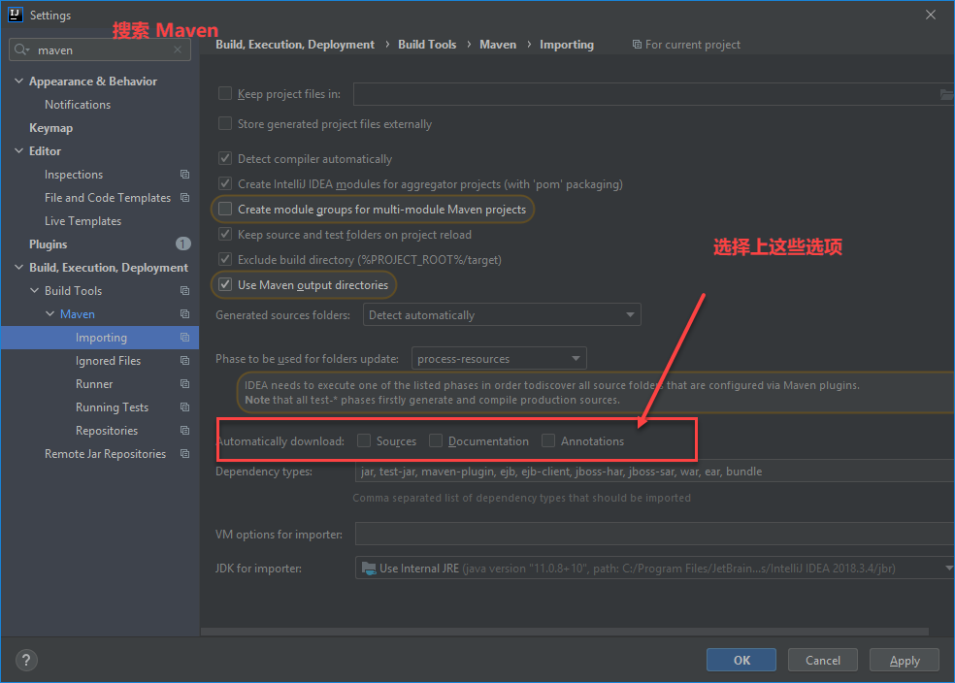
Task: Click the project-level icon beside Maven
Action: tap(184, 314)
